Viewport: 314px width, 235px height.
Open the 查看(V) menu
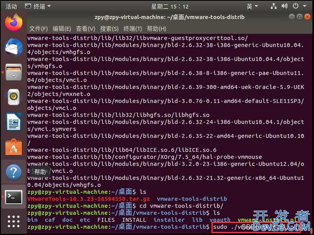tap(85, 29)
